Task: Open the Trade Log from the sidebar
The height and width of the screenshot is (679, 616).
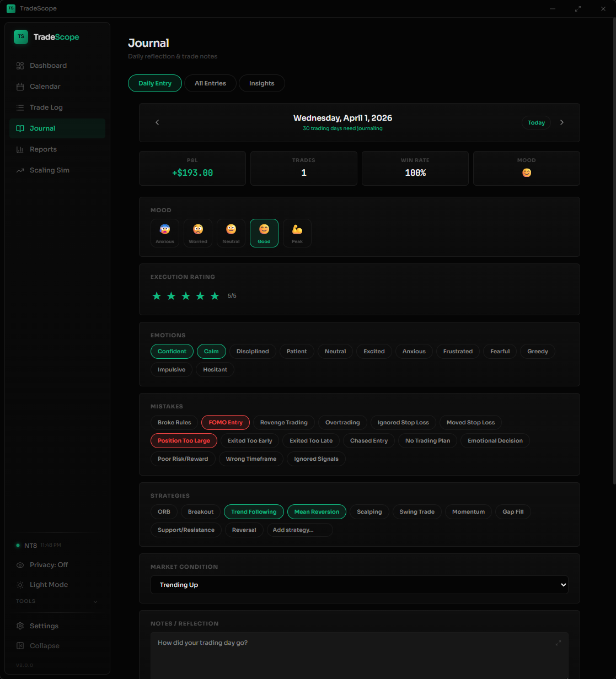Action: [20, 107]
